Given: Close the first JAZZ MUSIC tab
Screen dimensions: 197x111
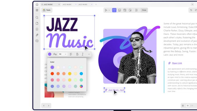Looking at the screenshot, I should 59,4.
